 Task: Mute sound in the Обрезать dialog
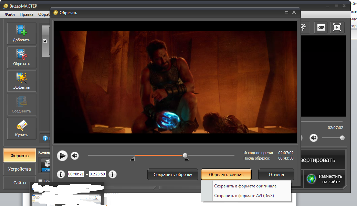pyautogui.click(x=75, y=156)
